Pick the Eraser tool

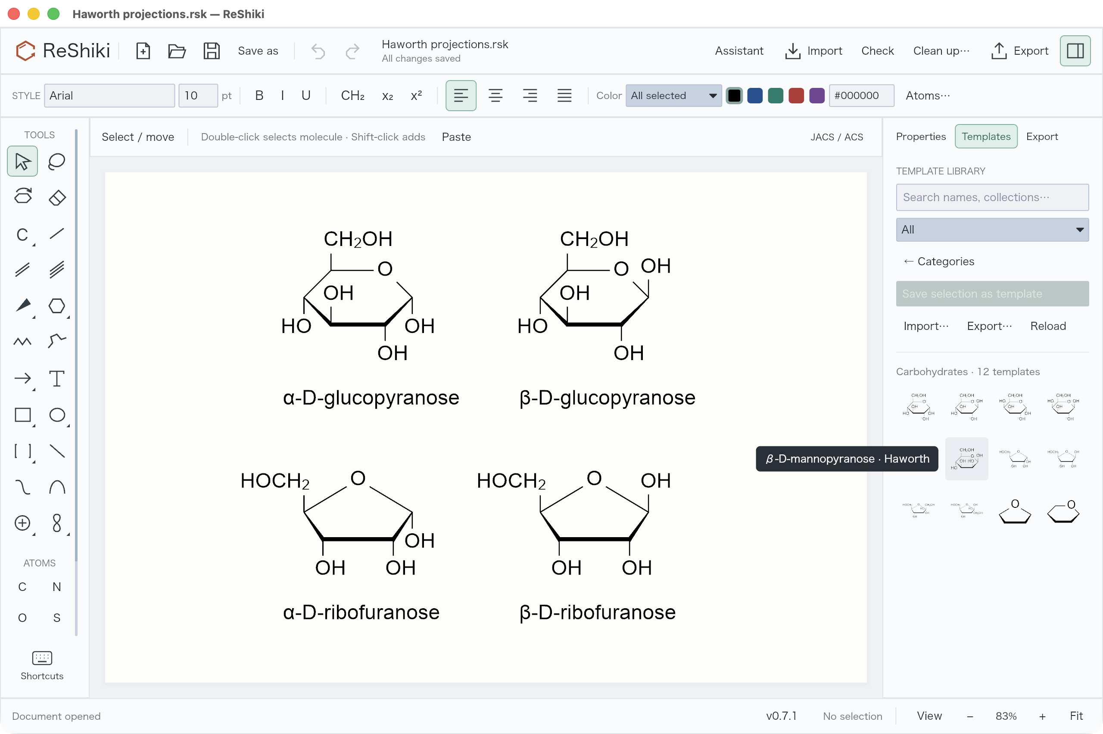coord(56,197)
